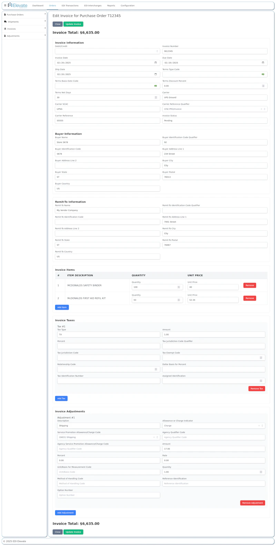Click the Carrier SCAC field UPSG
This screenshot has width=276, height=546.
tap(107, 109)
